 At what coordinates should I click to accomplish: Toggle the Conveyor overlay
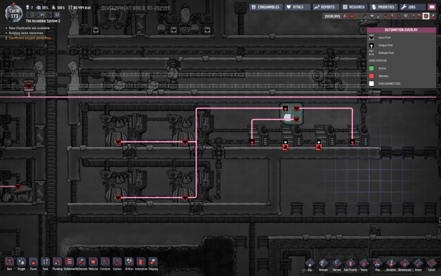tap(433, 16)
